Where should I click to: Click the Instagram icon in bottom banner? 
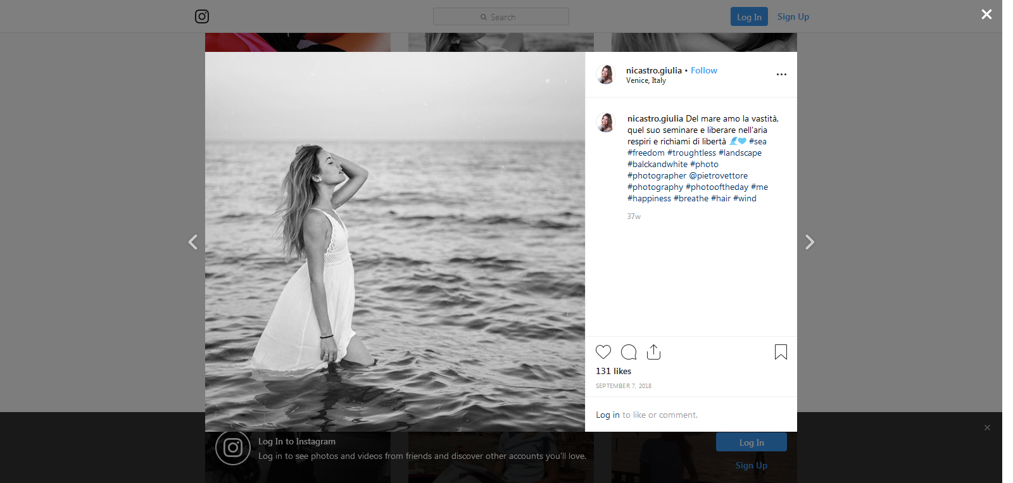tap(233, 448)
